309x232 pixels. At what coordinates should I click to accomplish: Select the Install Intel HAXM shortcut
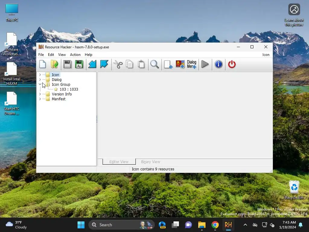pyautogui.click(x=12, y=74)
